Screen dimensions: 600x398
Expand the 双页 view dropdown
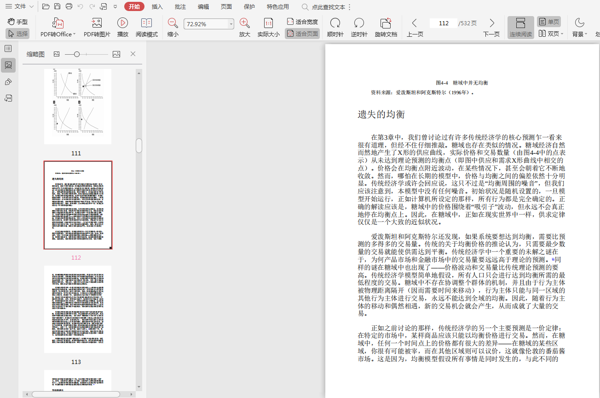point(562,34)
